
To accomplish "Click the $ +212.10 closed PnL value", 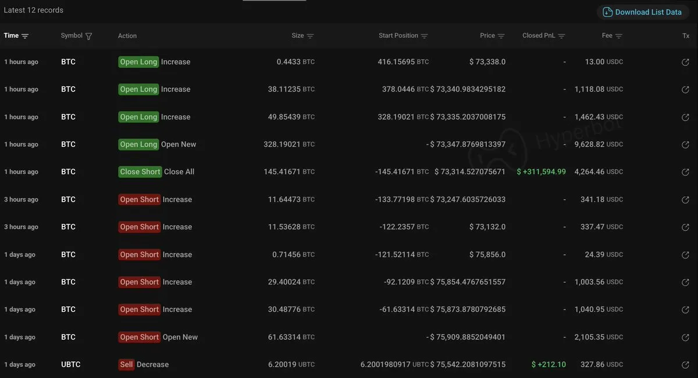I will (x=549, y=365).
